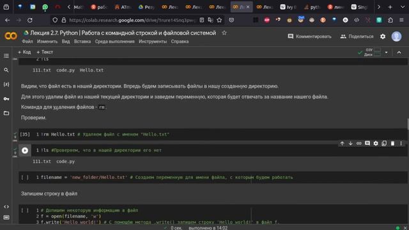
Task: Open the new browser tab plus button
Action: click(x=390, y=7)
